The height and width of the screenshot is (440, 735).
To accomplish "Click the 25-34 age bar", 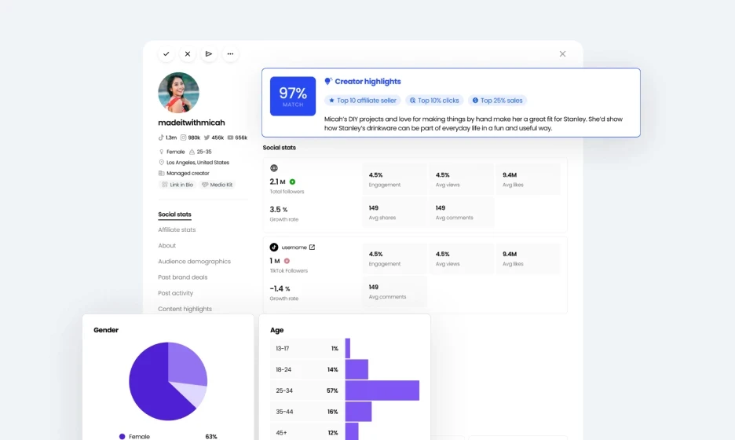I will click(382, 390).
